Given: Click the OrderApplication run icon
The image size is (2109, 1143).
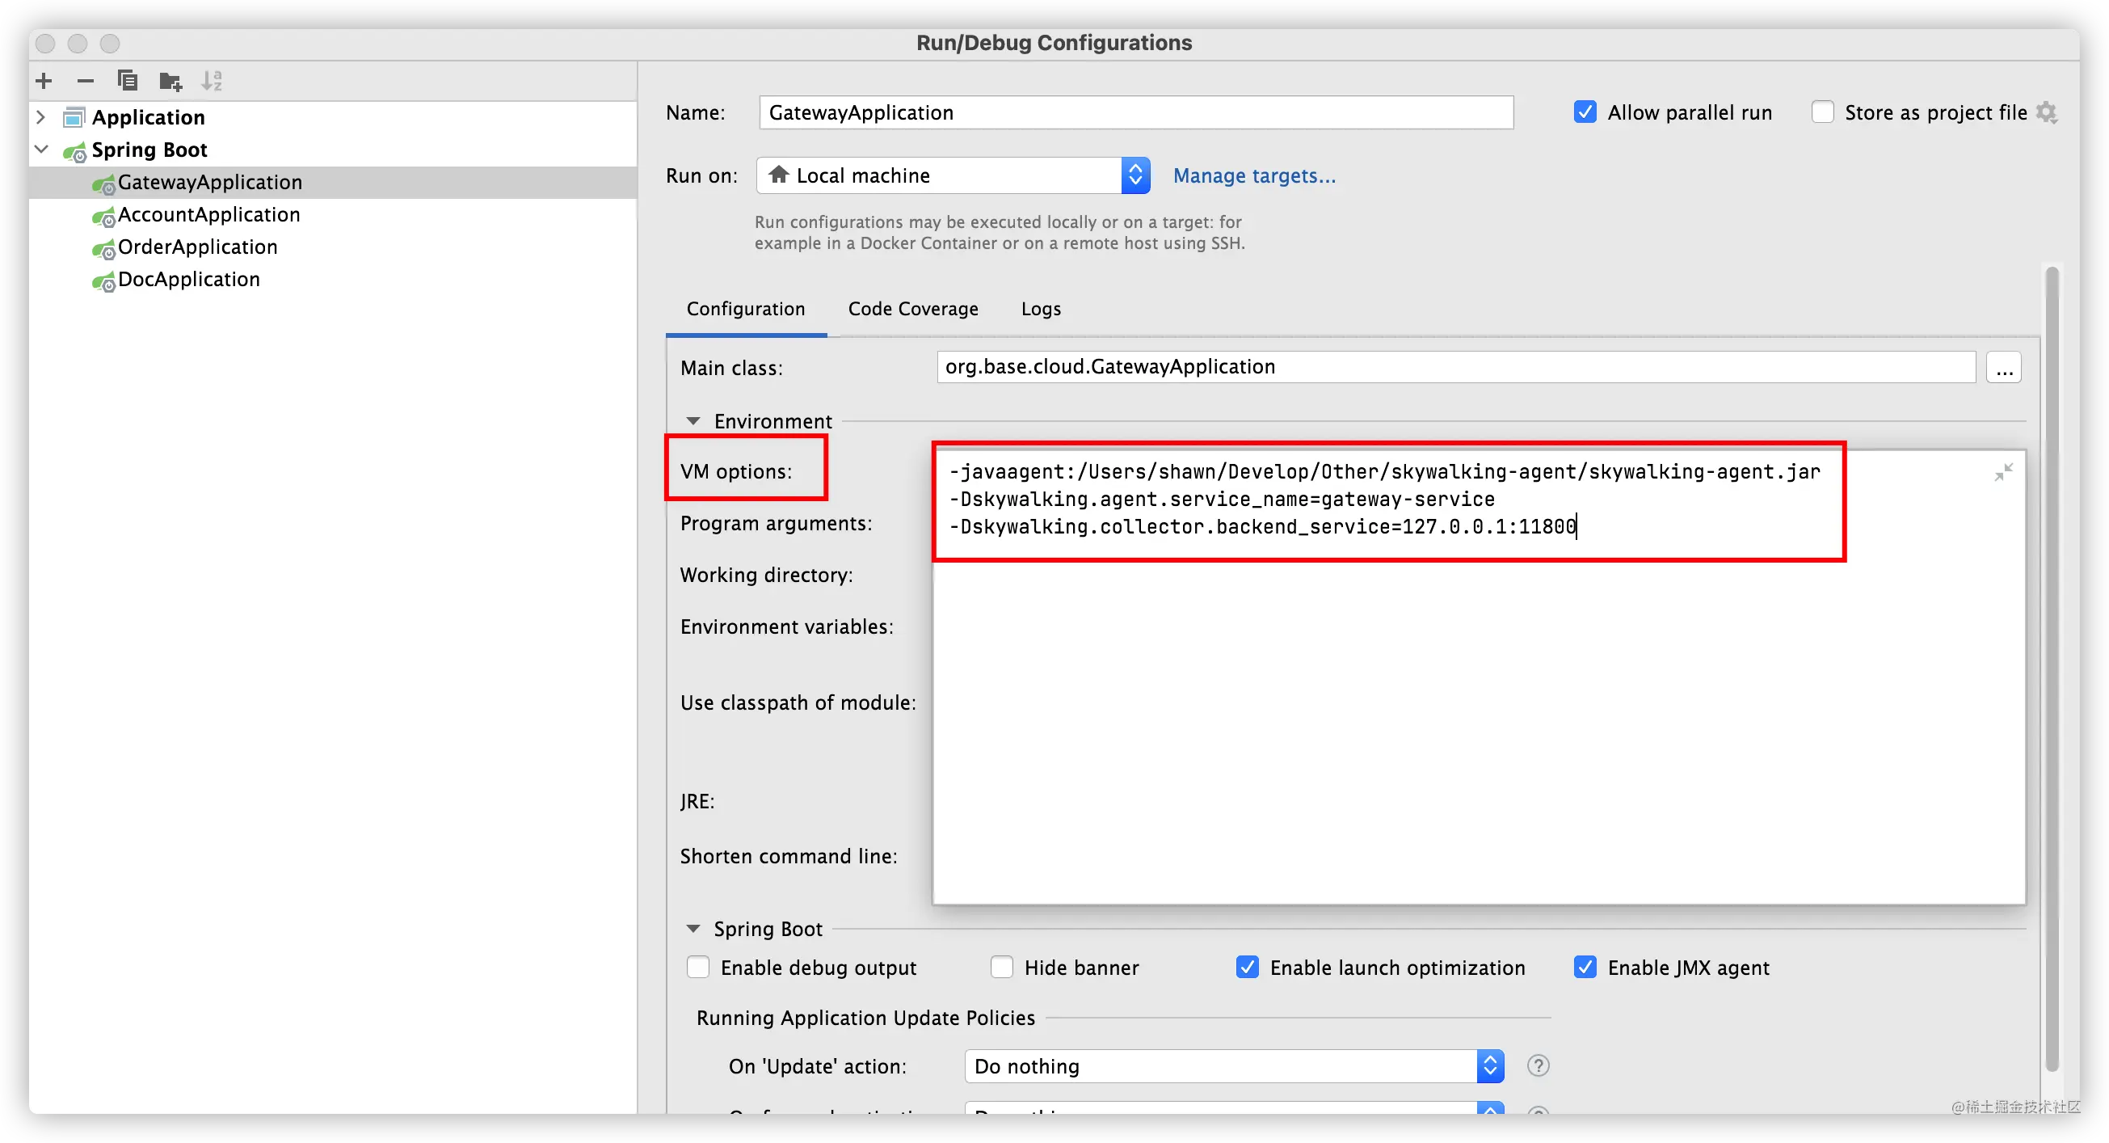Looking at the screenshot, I should pos(103,249).
